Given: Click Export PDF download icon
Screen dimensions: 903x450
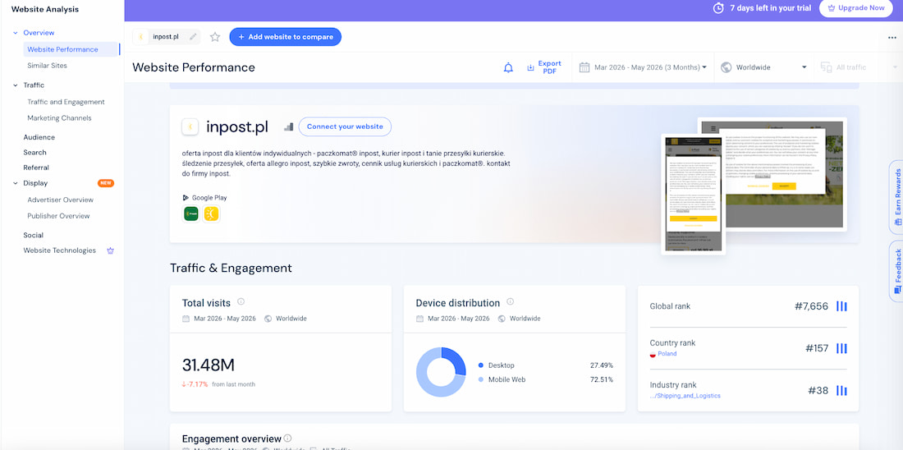Looking at the screenshot, I should pos(530,67).
